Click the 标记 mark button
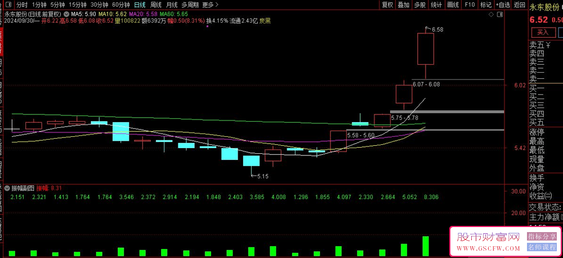 click(x=486, y=5)
